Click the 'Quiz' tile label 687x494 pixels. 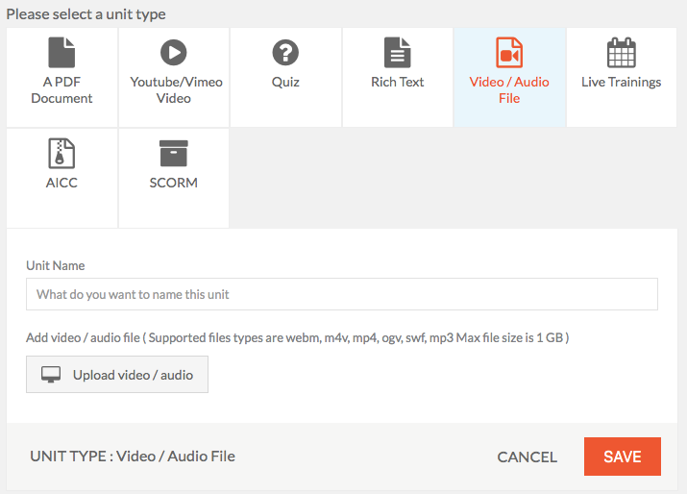285,82
